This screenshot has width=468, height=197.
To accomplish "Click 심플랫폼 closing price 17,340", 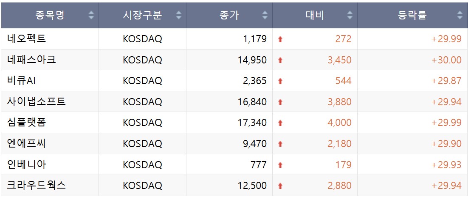I will click(x=252, y=123).
